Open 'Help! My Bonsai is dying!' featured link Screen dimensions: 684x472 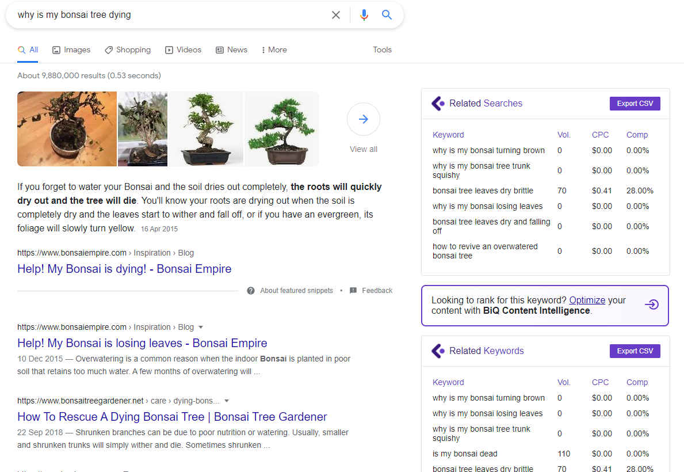point(124,269)
